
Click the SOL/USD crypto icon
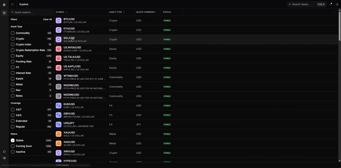click(x=59, y=39)
